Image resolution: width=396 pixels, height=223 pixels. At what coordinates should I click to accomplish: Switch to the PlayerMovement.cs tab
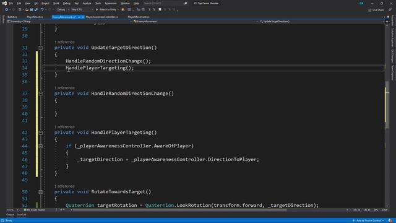coord(139,17)
